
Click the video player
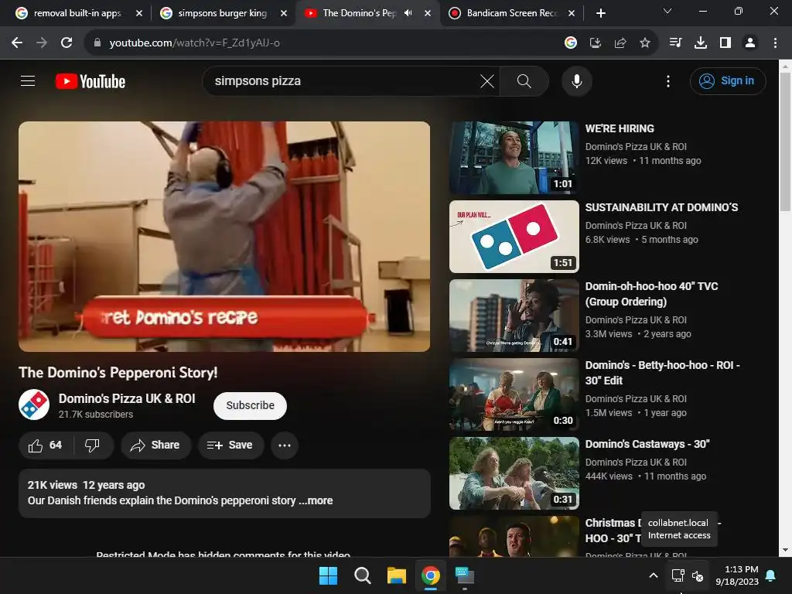(224, 237)
